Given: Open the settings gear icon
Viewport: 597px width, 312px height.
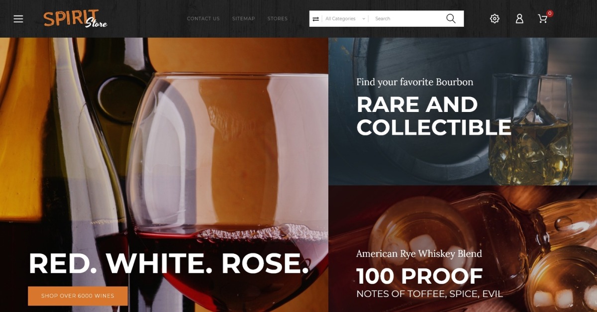Looking at the screenshot, I should click(495, 18).
